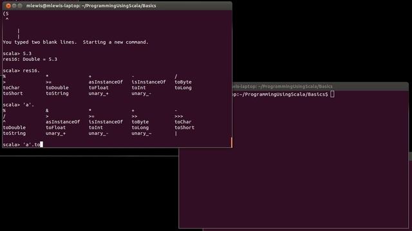412x231 pixels.
Task: Click 'toChar' in the res16 completion list
Action: point(12,88)
